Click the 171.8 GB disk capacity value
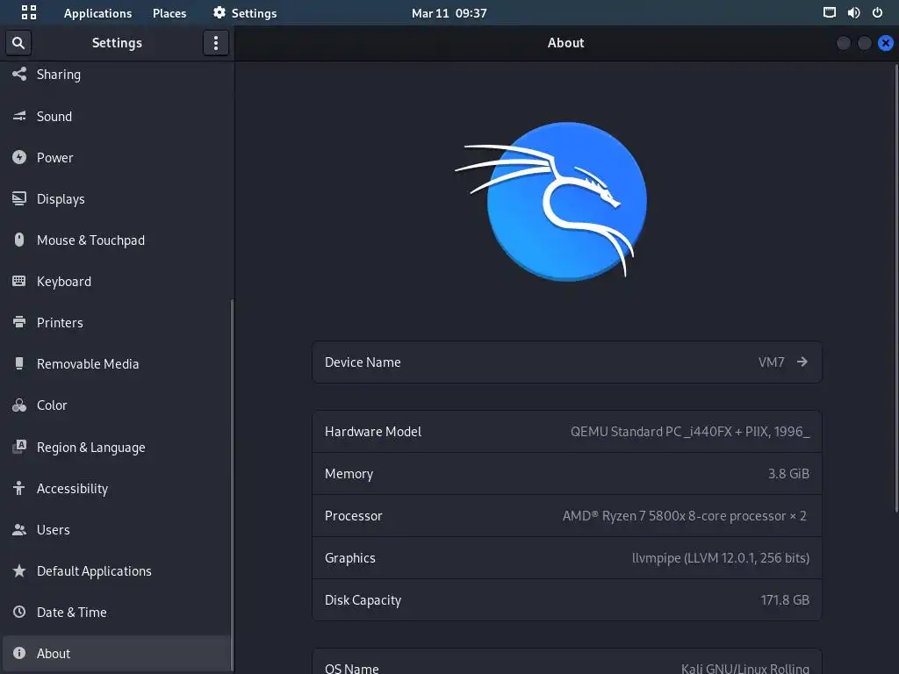 point(785,600)
